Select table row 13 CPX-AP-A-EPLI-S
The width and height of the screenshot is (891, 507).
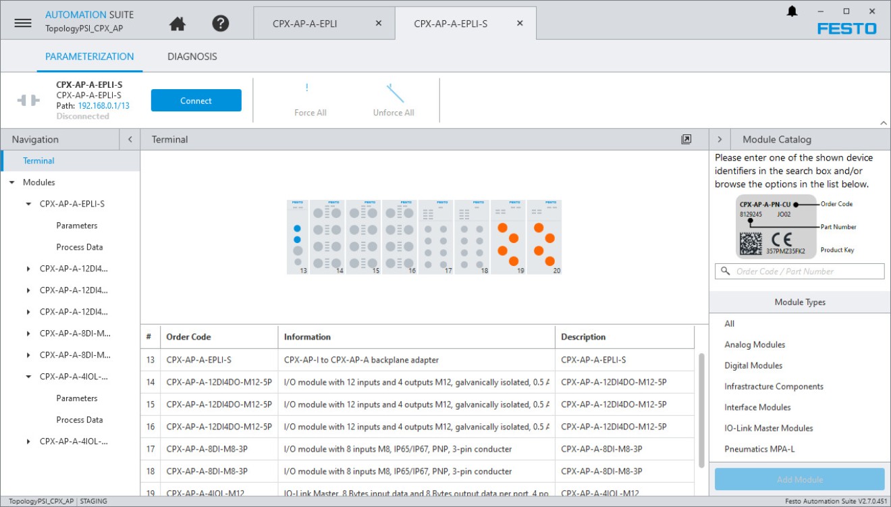tap(418, 360)
